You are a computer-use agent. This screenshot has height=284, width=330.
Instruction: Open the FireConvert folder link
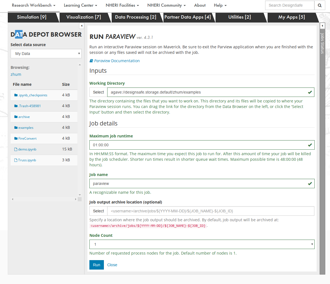coord(27,139)
